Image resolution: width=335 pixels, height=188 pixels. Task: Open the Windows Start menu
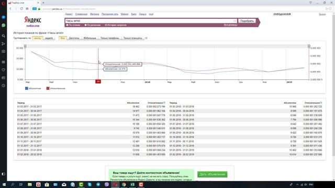(x=4, y=184)
